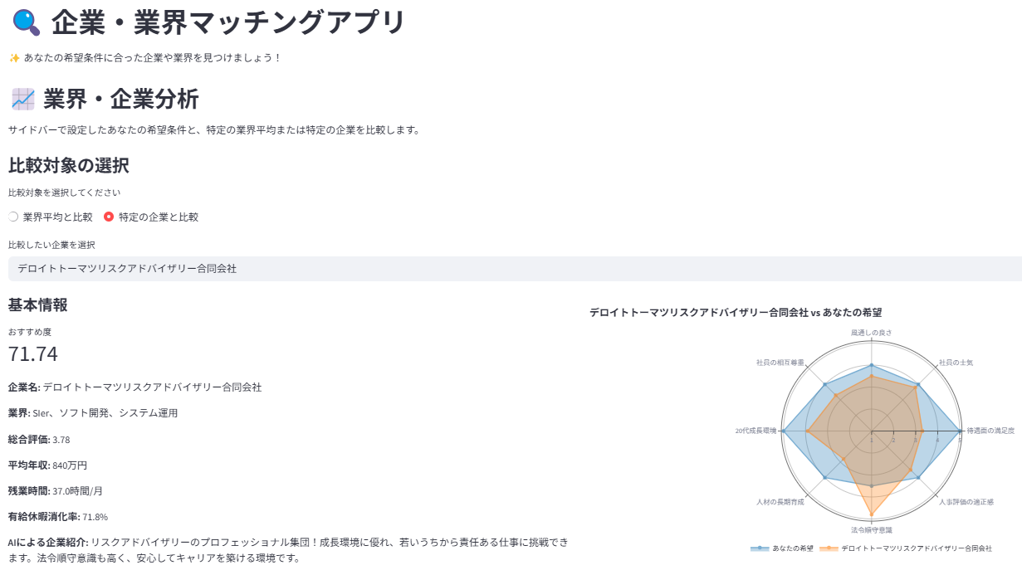Click the orange data point at 法令順守意識

click(872, 515)
